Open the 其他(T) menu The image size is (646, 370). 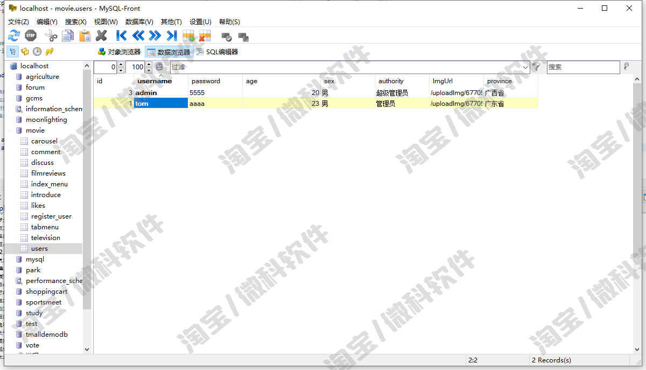(x=171, y=22)
